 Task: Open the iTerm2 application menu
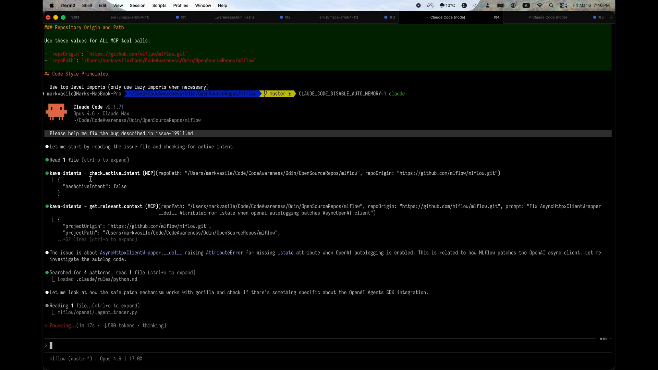[69, 5]
